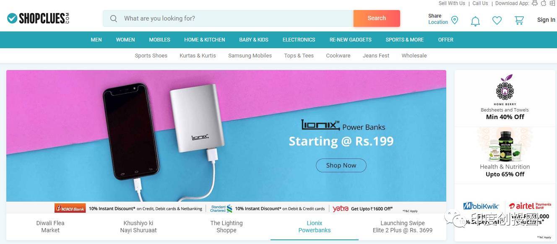Click the Windows download app icon
The image size is (557, 244).
tap(552, 3)
